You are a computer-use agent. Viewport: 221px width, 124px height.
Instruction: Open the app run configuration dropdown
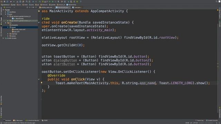point(45,1)
